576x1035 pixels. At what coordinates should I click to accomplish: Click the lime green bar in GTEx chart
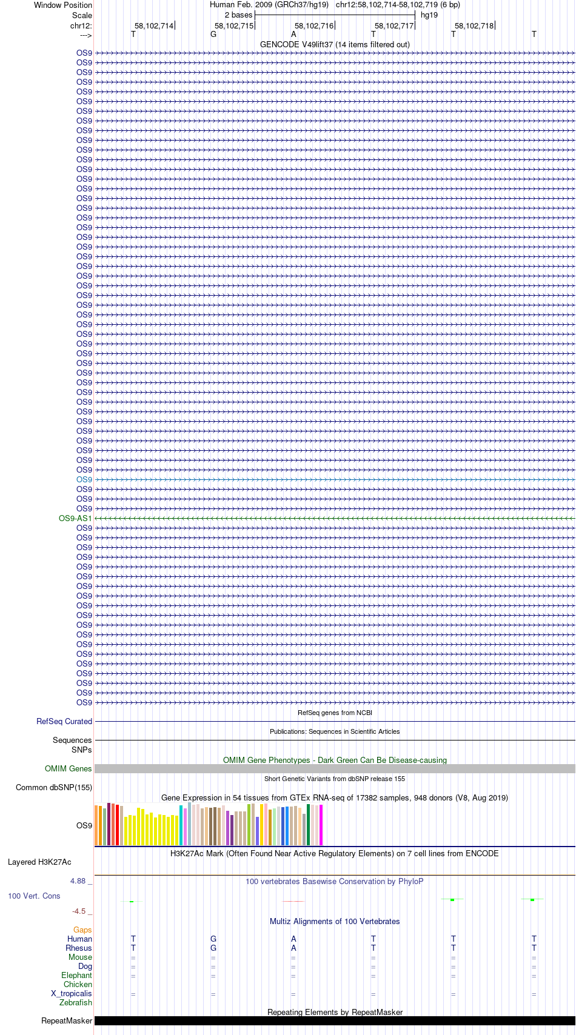click(x=249, y=825)
